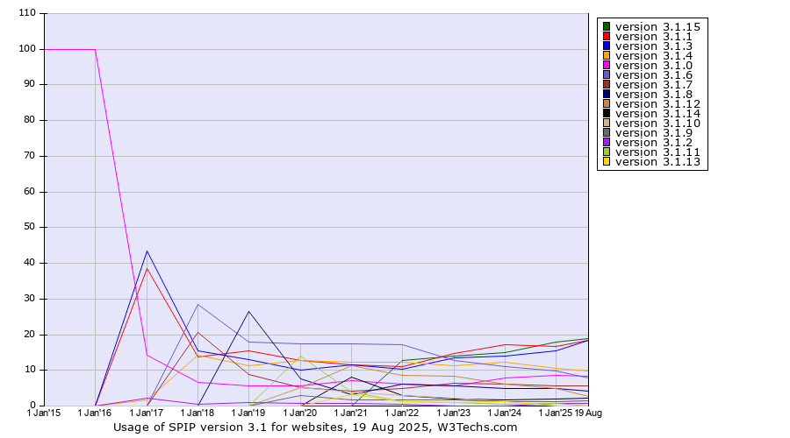The image size is (790, 438).
Task: Click the navy swatch for version 3.1.8
Action: tap(607, 94)
